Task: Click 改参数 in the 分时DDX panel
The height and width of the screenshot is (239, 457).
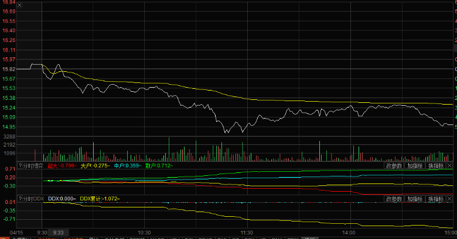Action: [395, 199]
